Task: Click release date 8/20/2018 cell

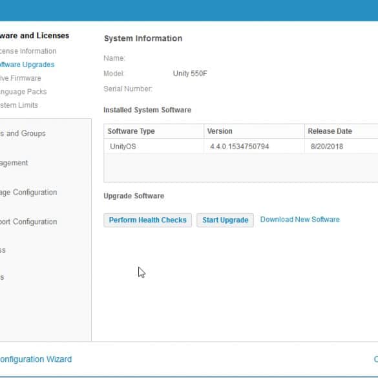Action: coord(327,146)
